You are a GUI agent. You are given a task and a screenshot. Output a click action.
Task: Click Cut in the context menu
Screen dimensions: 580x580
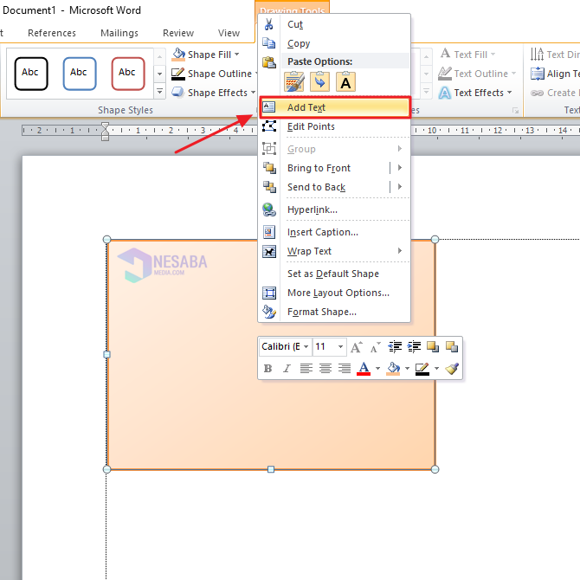pos(335,24)
